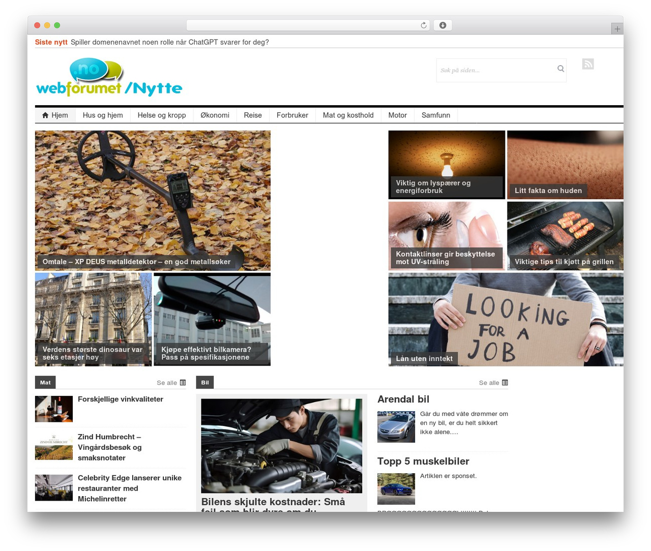Click the Arendal bil silver car thumbnail

click(x=396, y=427)
